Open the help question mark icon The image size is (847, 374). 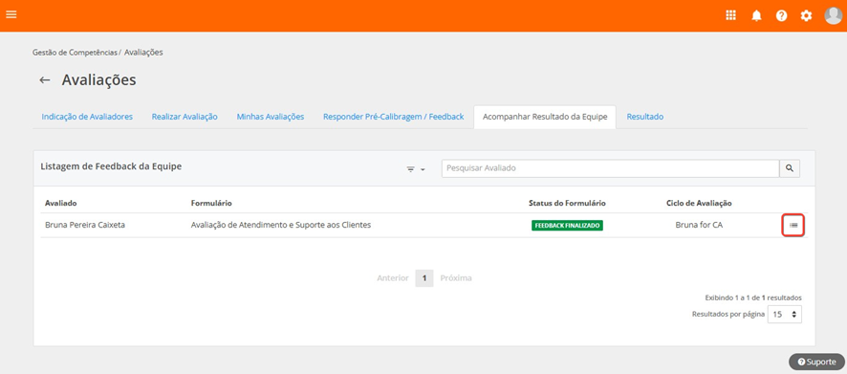coord(781,15)
